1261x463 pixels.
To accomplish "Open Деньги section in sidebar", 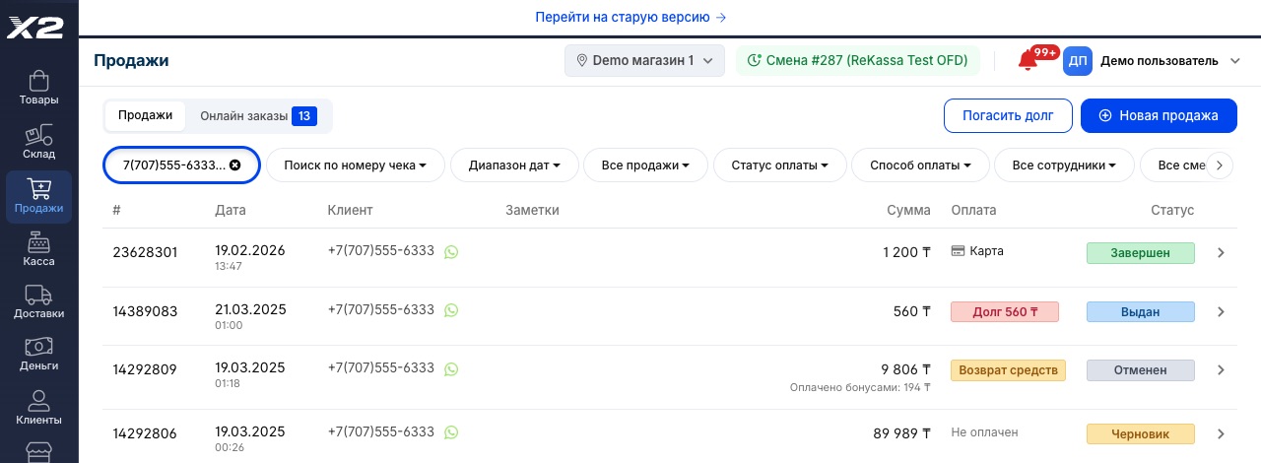I will 38,355.
